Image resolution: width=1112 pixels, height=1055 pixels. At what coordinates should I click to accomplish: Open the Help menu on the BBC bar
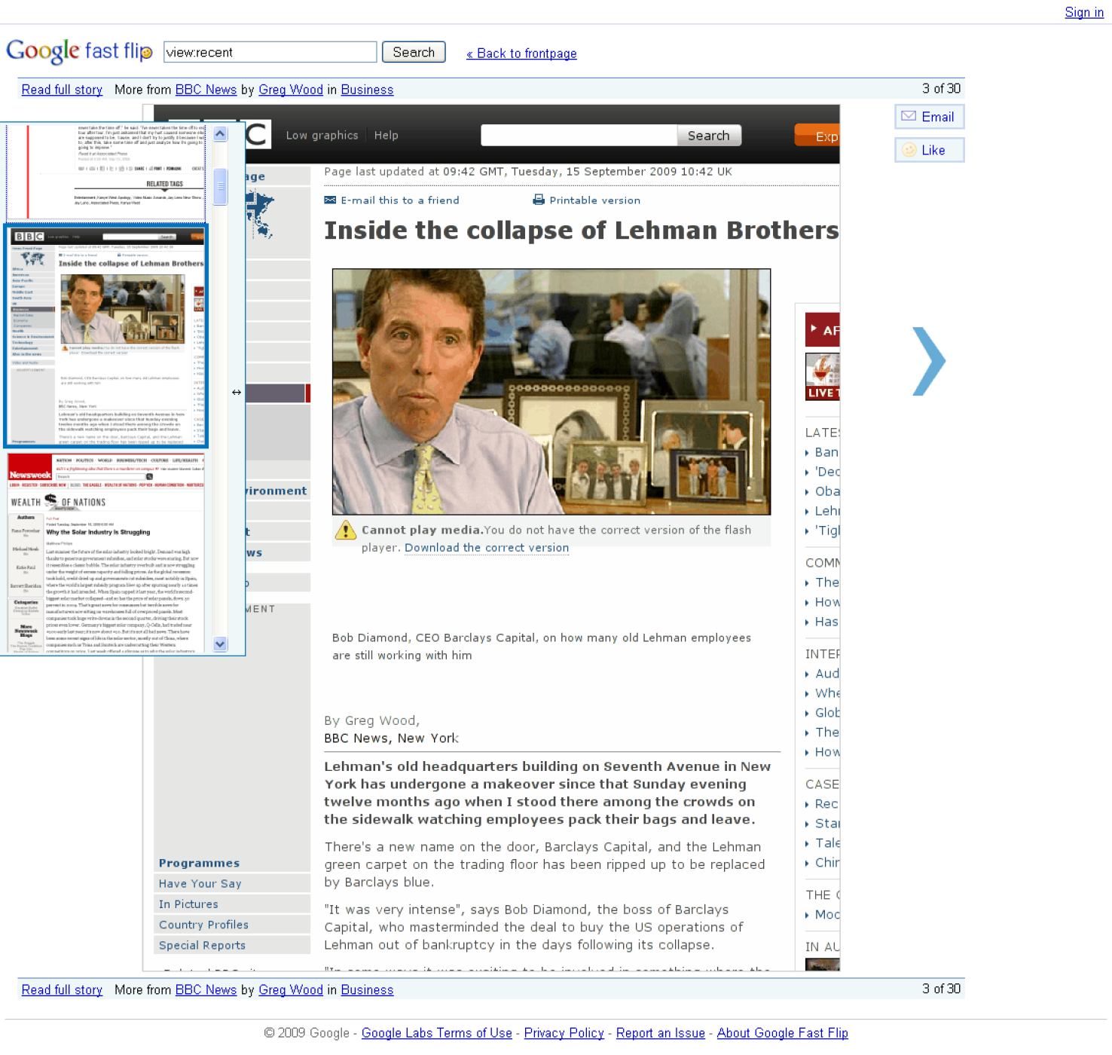(386, 135)
